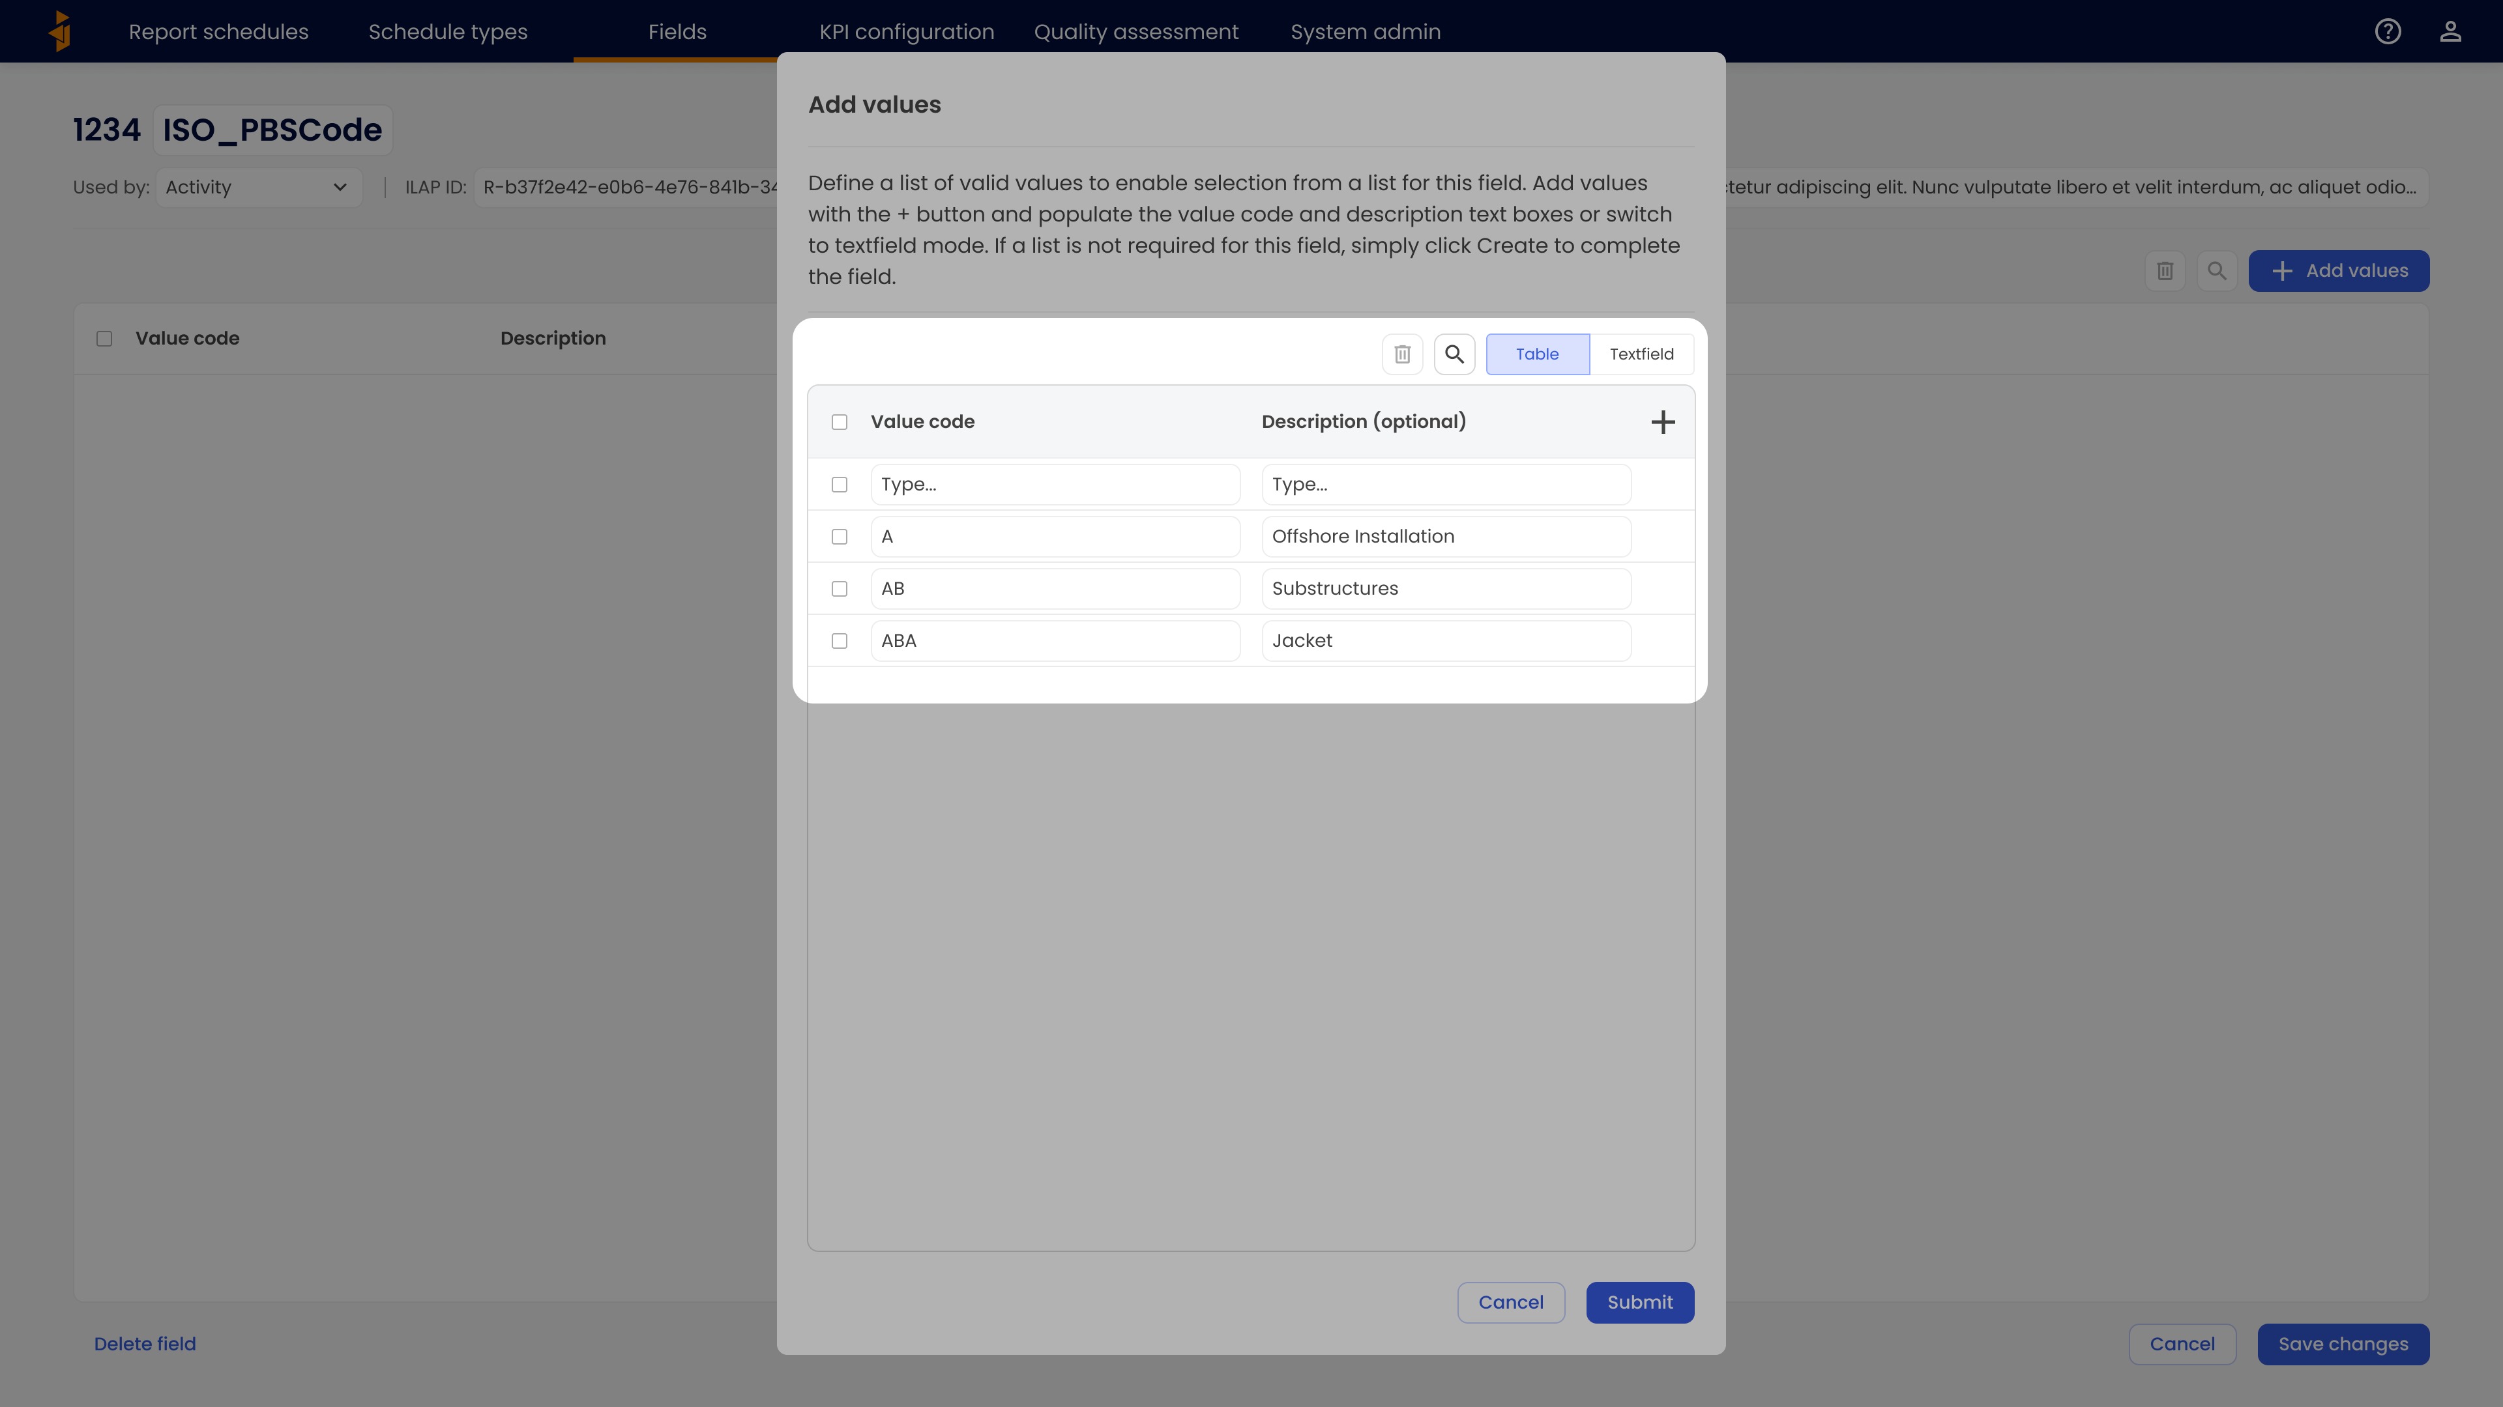The height and width of the screenshot is (1407, 2503).
Task: Switch to Textfield mode
Action: coord(1641,354)
